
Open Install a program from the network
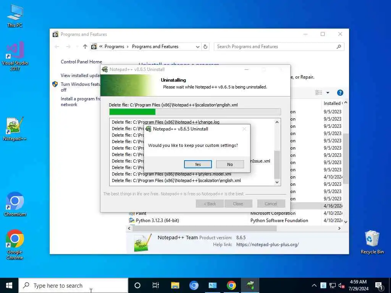(x=80, y=101)
